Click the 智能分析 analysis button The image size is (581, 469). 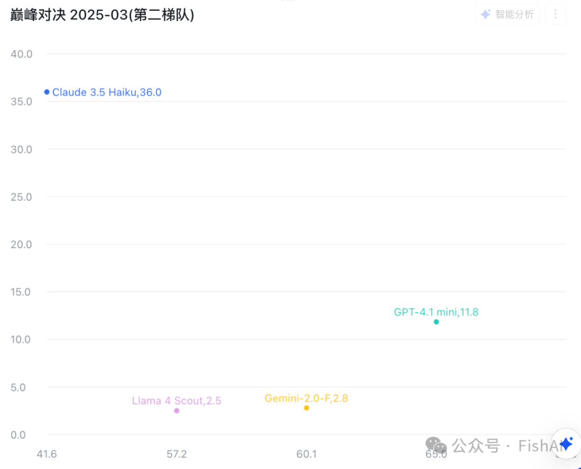point(506,14)
